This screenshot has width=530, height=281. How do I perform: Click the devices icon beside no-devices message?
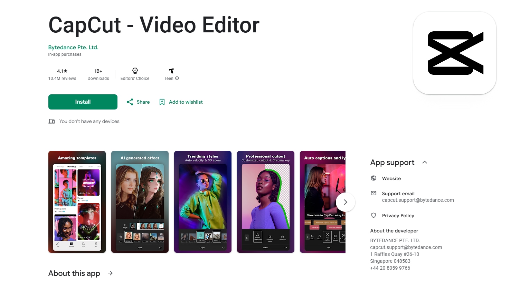click(x=52, y=121)
